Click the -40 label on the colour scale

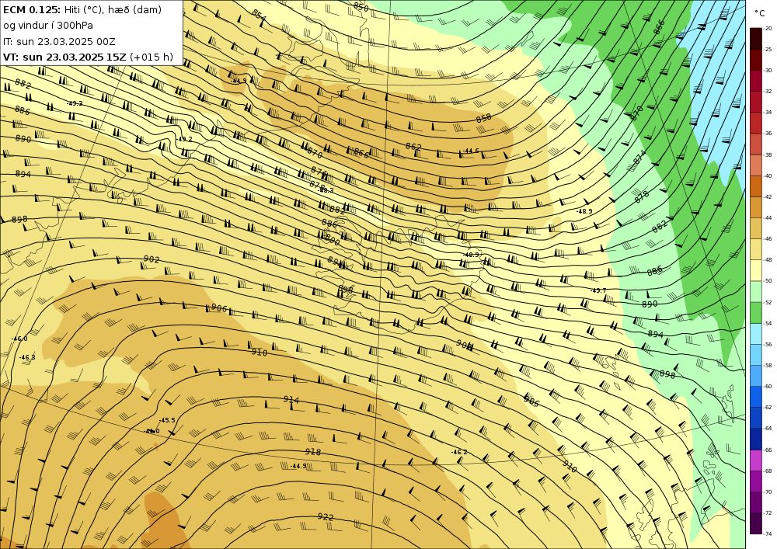(768, 175)
